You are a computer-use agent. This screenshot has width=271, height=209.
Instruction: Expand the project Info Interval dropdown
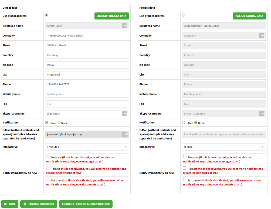(224, 147)
